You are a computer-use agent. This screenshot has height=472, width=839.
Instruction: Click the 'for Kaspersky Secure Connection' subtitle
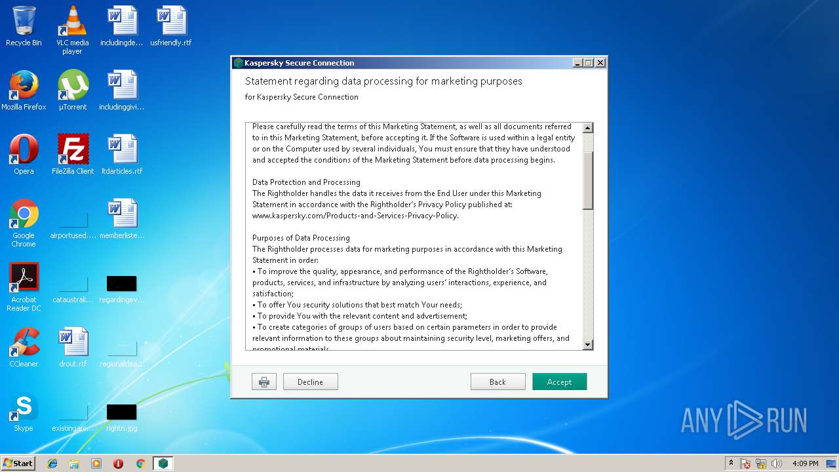(302, 97)
